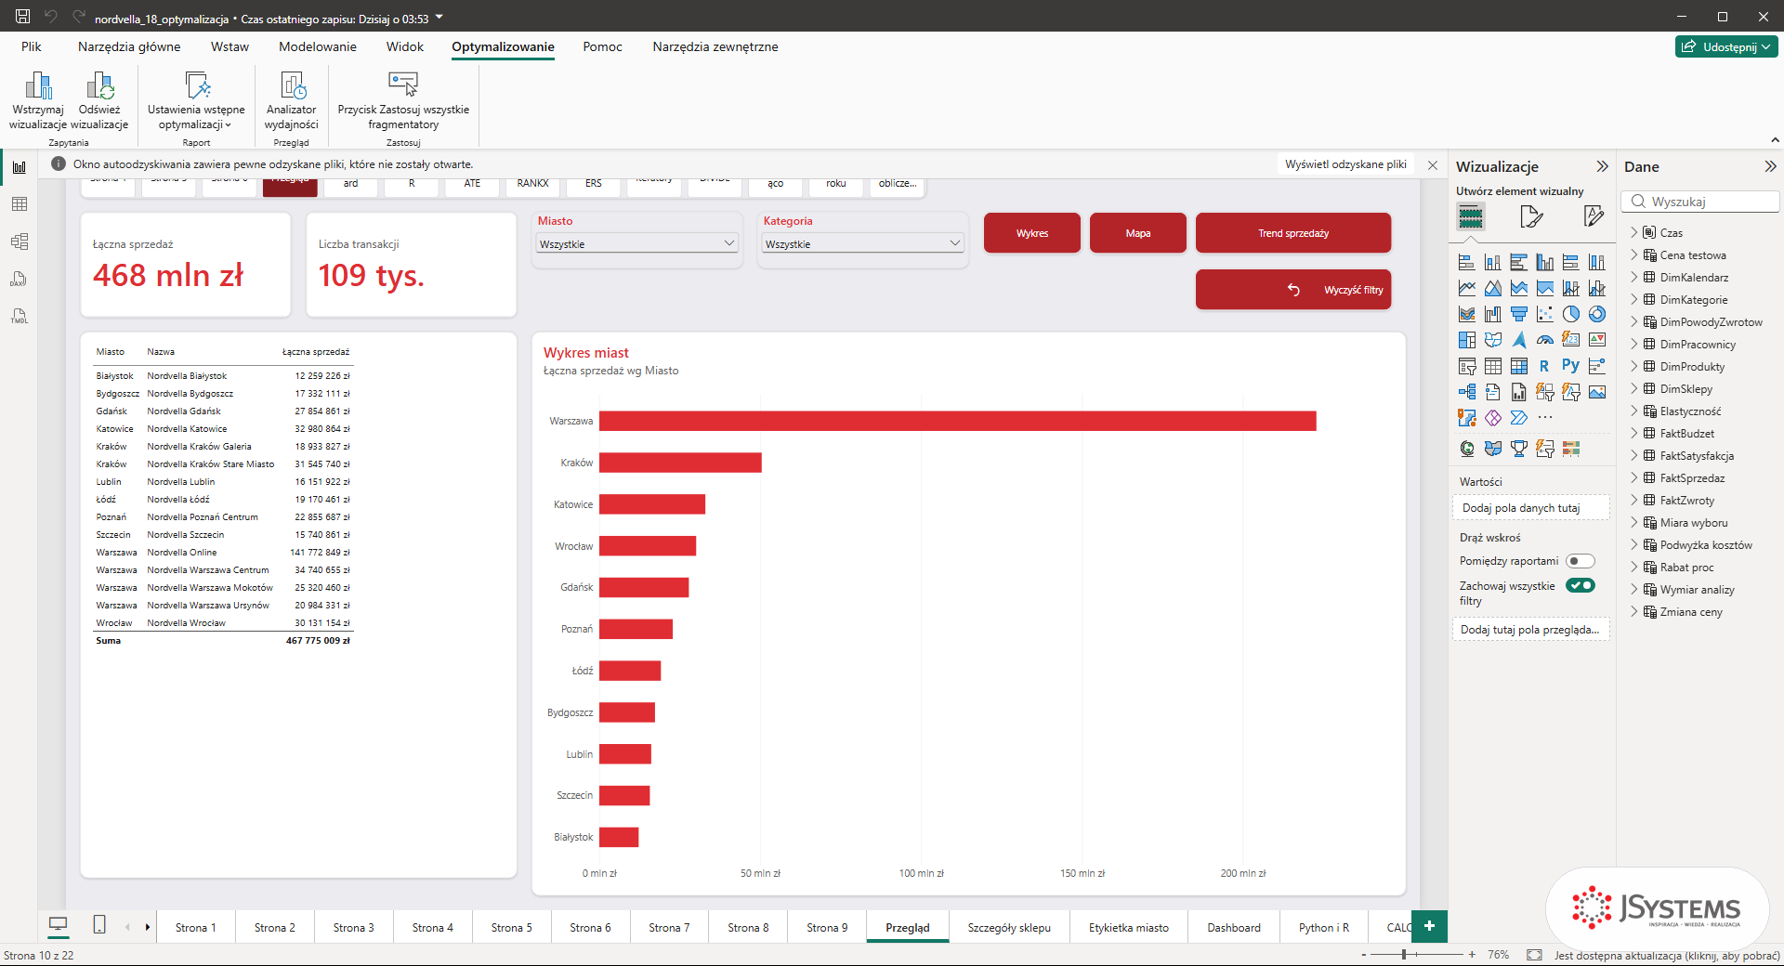Open the Miasto slicer dropdown

637,243
